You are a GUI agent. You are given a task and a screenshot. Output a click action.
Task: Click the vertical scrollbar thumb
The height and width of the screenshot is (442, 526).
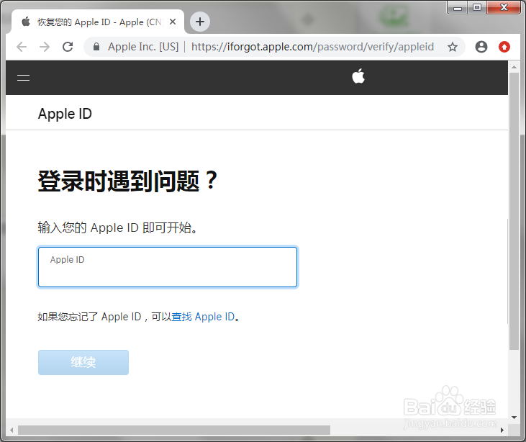point(514,211)
